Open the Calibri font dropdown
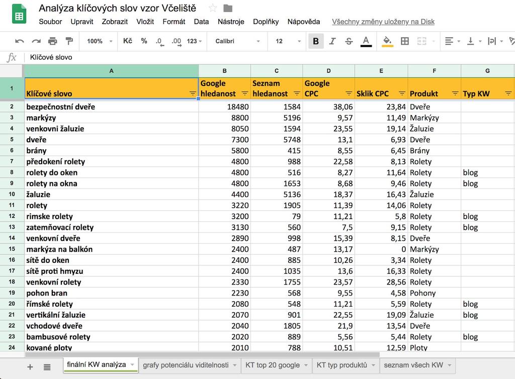The height and width of the screenshot is (379, 515). pyautogui.click(x=237, y=41)
